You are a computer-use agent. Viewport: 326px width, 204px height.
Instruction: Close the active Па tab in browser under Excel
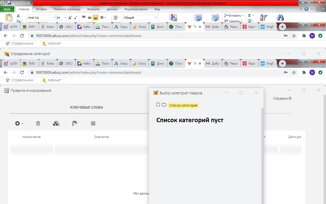200,27
